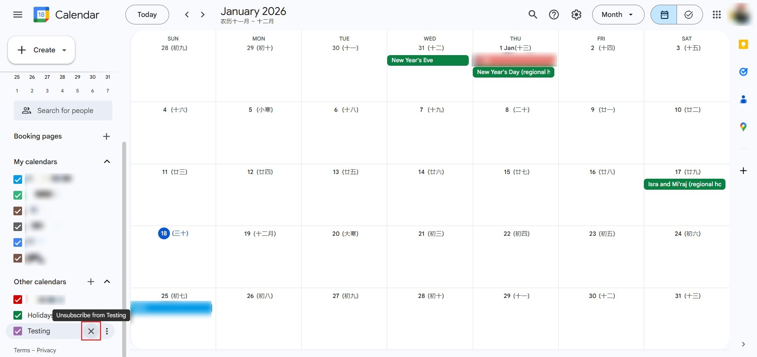Open the Support help icon

tap(554, 15)
